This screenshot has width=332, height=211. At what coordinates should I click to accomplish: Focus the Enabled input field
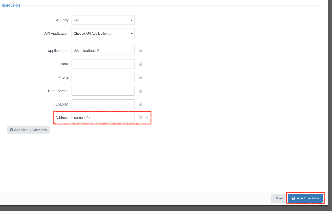tap(103, 104)
